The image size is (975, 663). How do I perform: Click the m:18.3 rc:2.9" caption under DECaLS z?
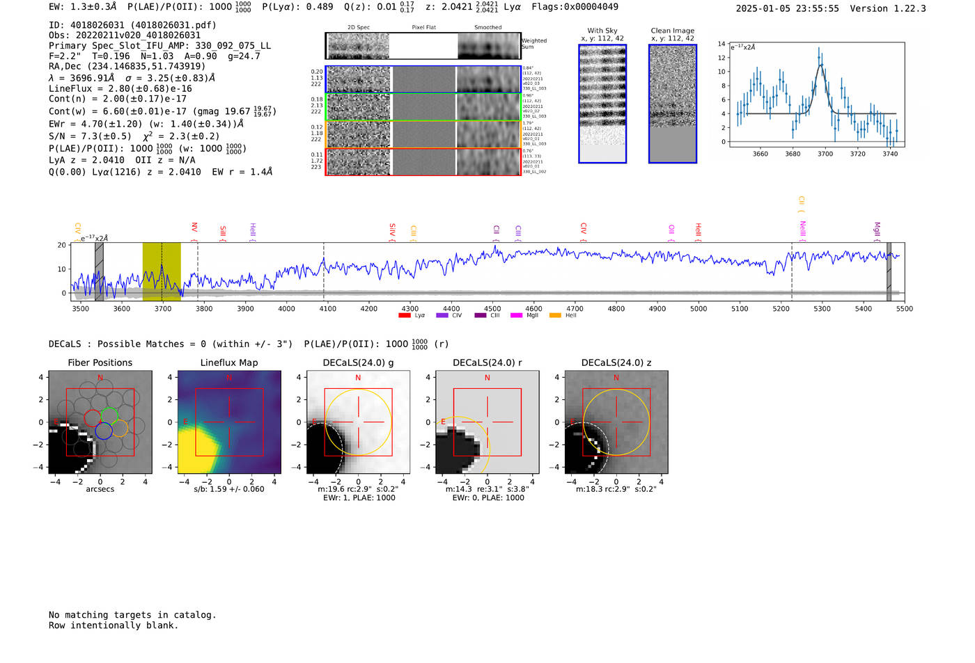616,489
